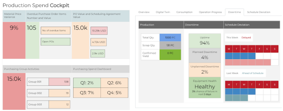The image size is (283, 111).
Task: Select the Group 003 row
Action: (x=48, y=104)
